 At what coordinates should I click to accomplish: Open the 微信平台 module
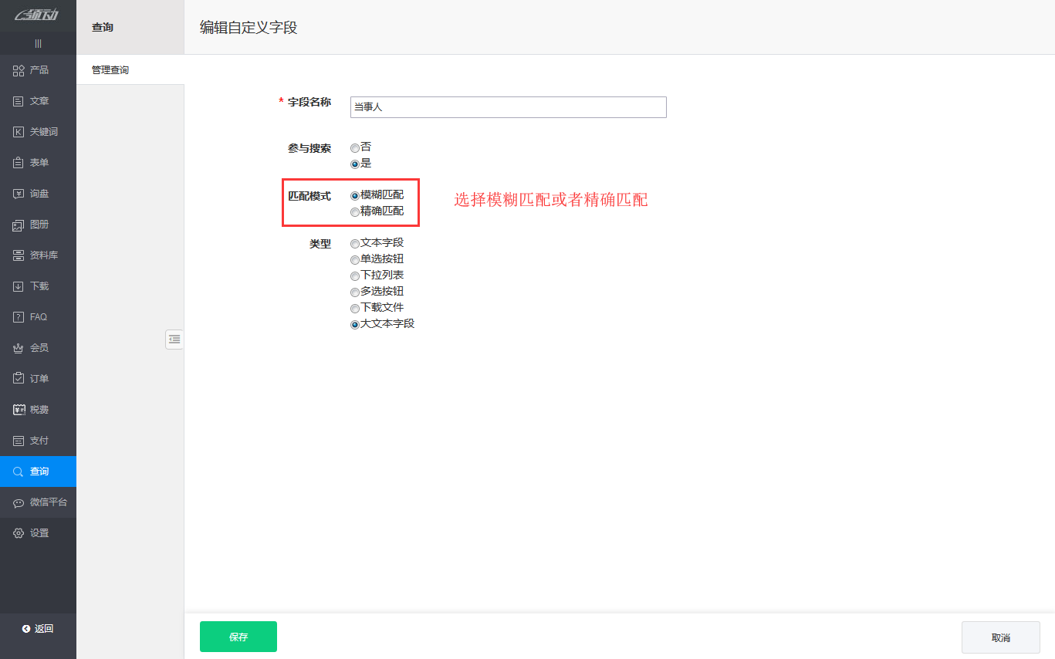coord(38,502)
